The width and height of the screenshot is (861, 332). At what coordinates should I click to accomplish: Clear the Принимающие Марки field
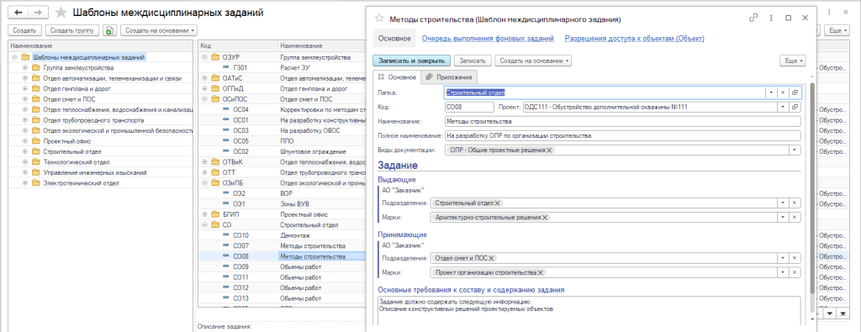[x=794, y=272]
